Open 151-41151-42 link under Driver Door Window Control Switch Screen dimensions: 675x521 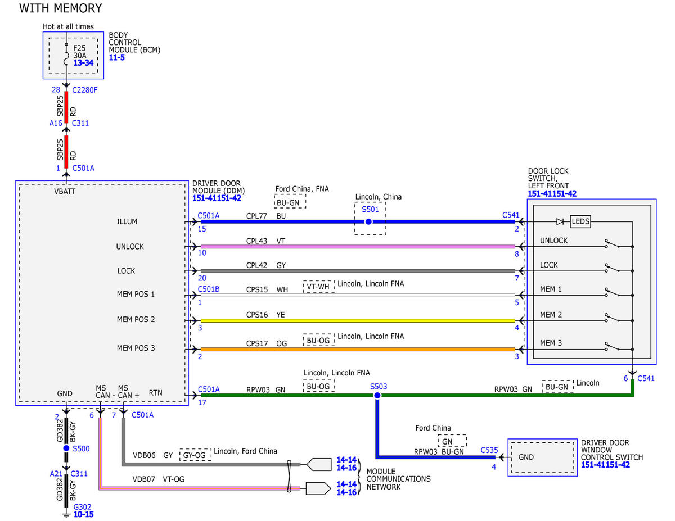pyautogui.click(x=606, y=465)
